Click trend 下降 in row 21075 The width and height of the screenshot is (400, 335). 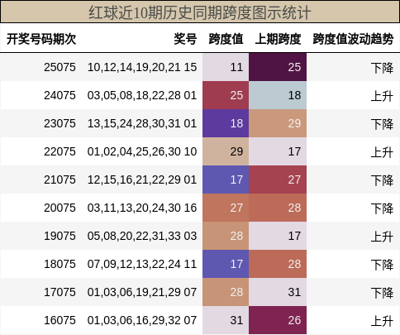pos(382,180)
